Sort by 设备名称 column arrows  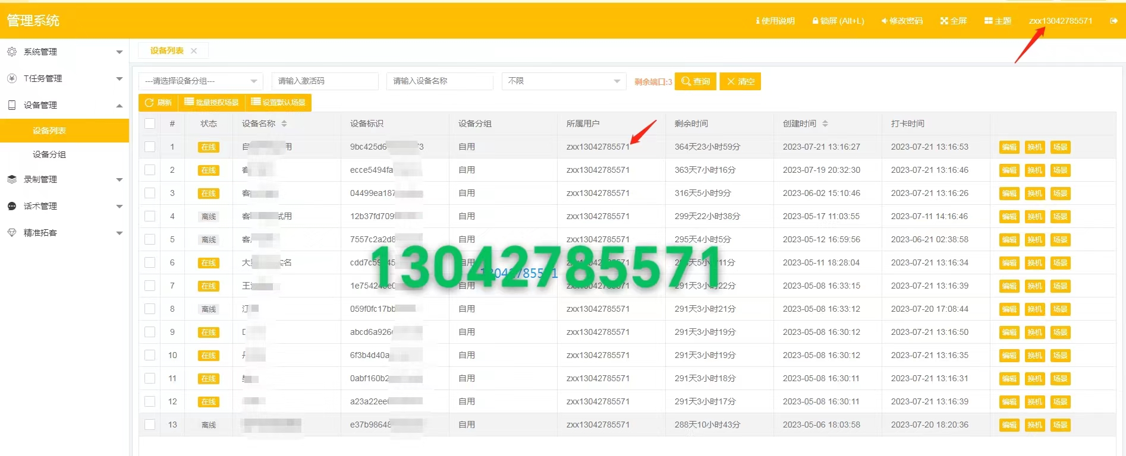point(284,123)
